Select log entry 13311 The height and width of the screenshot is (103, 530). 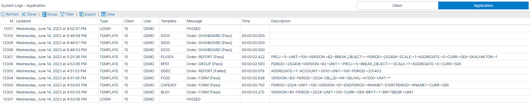265,29
